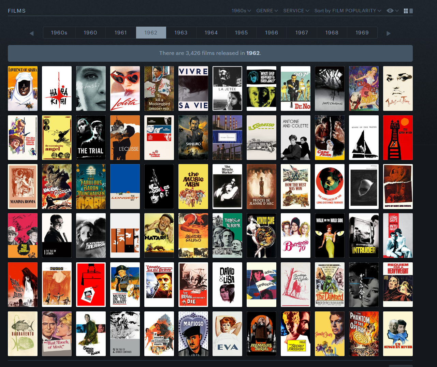Viewport: 437px width, 367px height.
Task: Open the Antoine and Colette poster
Action: [296, 138]
